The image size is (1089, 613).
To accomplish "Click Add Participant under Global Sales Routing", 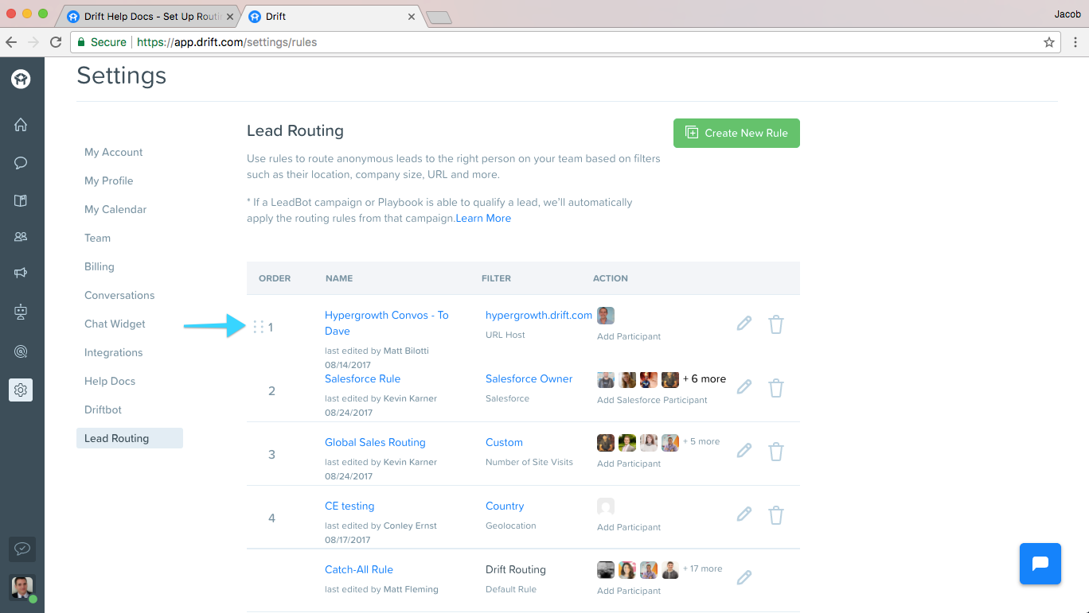I will [629, 464].
